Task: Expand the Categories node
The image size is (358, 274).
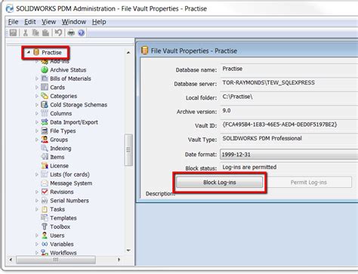Action: pyautogui.click(x=37, y=96)
